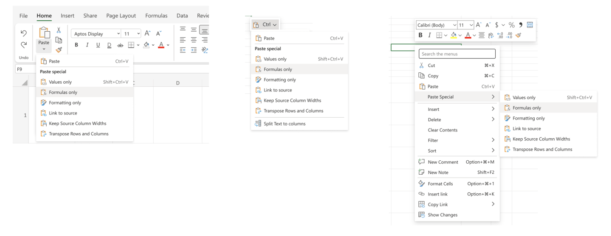Toggle Underline in the Home ribbon

point(98,45)
